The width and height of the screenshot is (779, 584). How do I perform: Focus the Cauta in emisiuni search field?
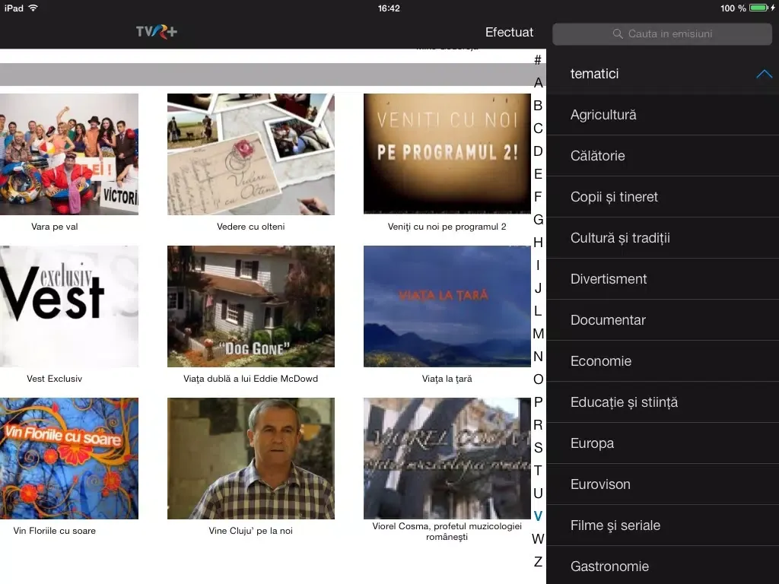point(663,33)
